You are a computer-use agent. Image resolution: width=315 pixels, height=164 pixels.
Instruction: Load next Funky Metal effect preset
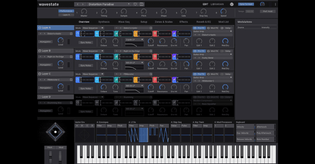199,58
